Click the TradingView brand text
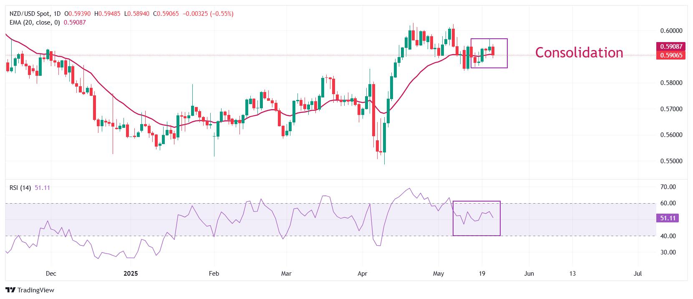Image resolution: width=693 pixels, height=299 pixels. [x=36, y=290]
